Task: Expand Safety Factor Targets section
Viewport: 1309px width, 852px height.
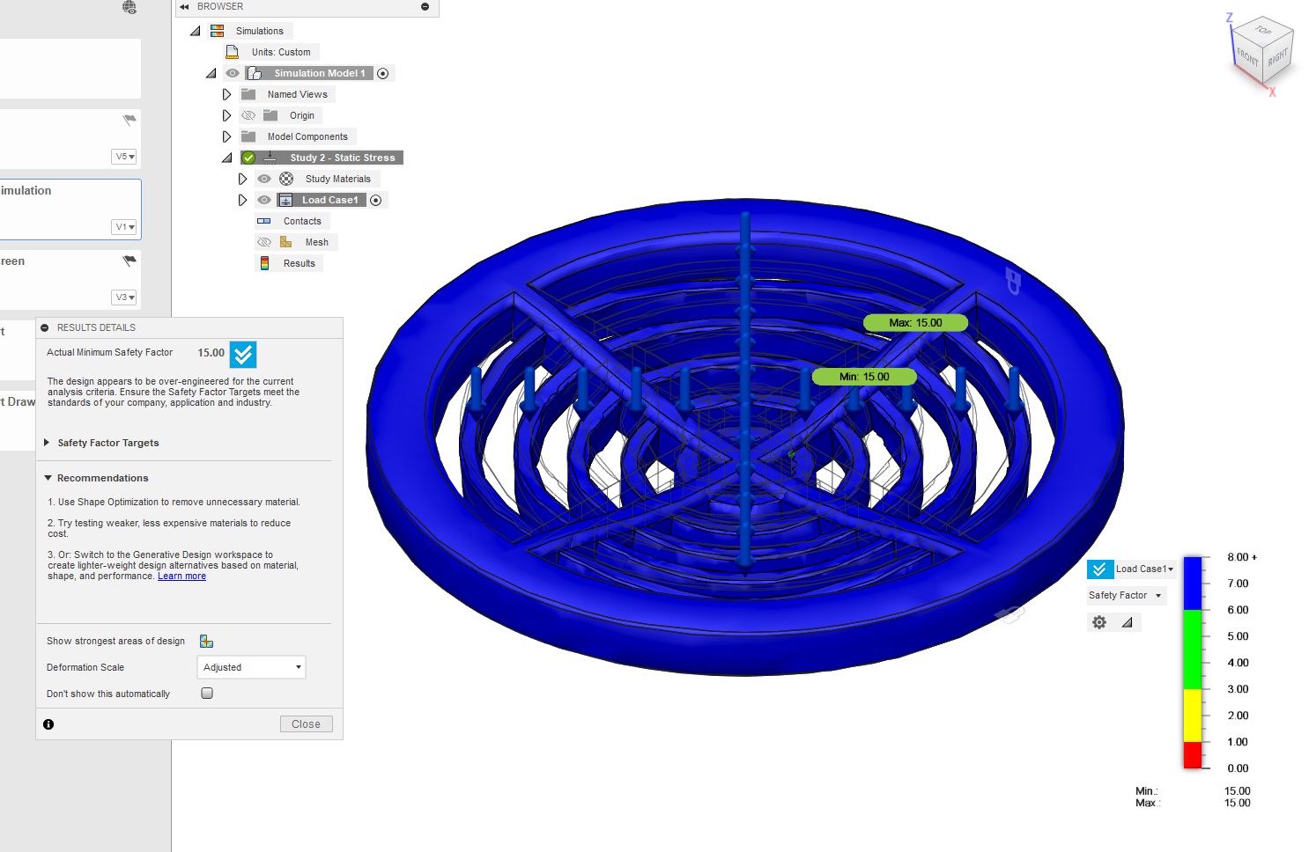Action: tap(47, 443)
